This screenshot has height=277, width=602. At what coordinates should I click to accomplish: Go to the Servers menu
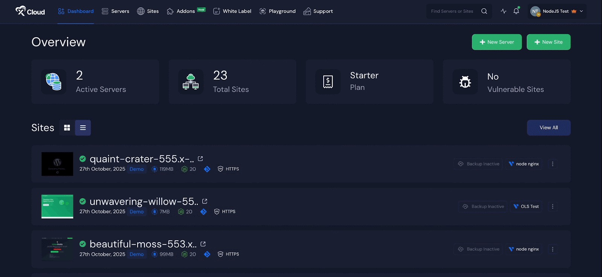tap(116, 11)
